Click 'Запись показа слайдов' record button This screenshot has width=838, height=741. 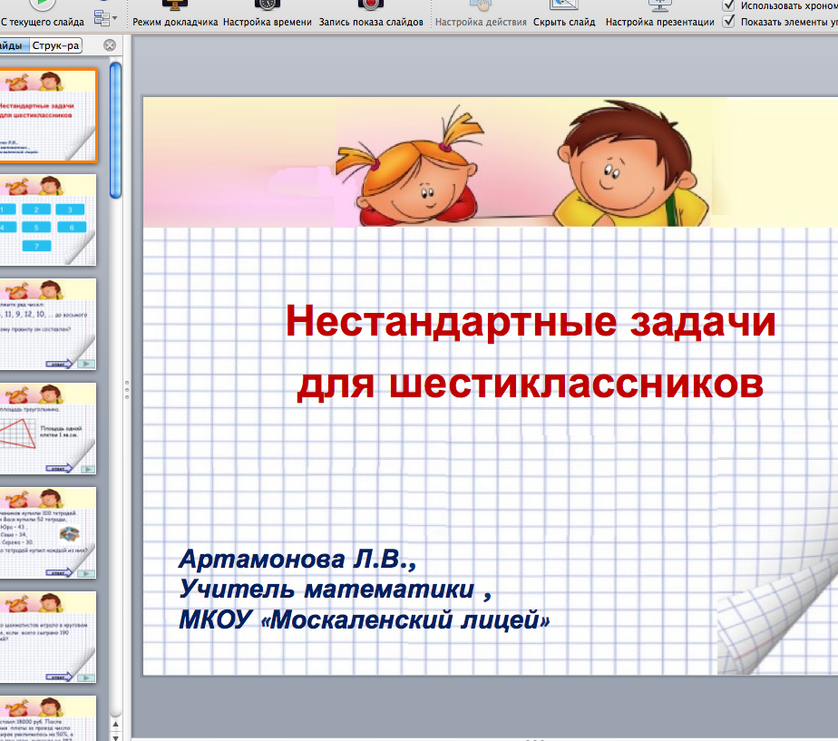coord(371,15)
